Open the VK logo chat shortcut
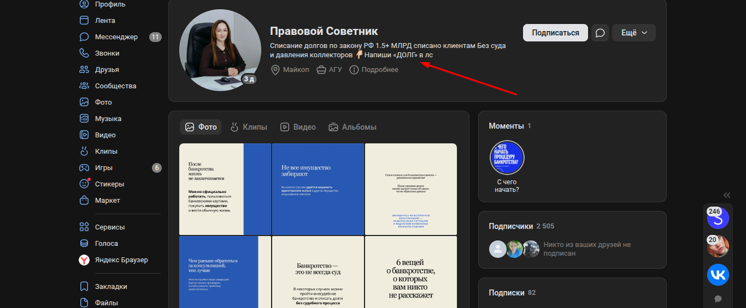The height and width of the screenshot is (308, 746). pyautogui.click(x=718, y=275)
